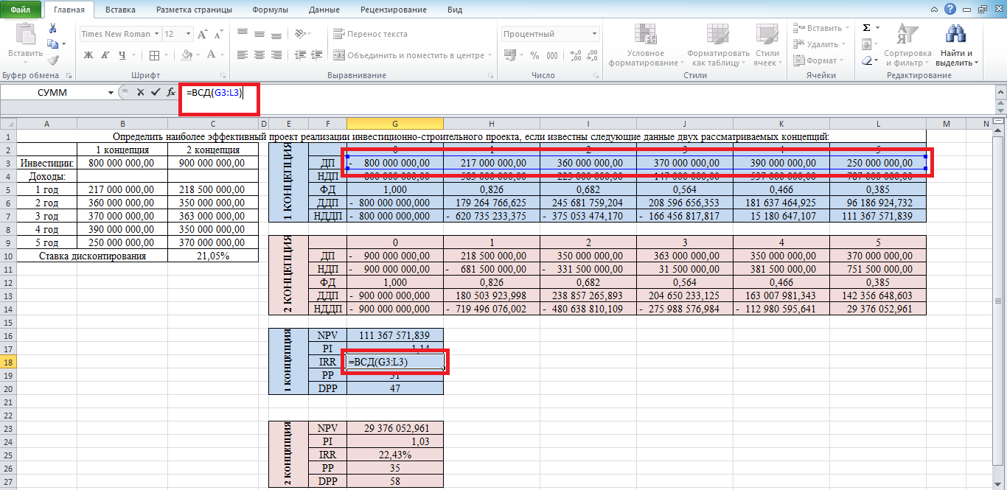The width and height of the screenshot is (1007, 490).
Task: Click the fill color paint bucket icon
Action: (187, 55)
